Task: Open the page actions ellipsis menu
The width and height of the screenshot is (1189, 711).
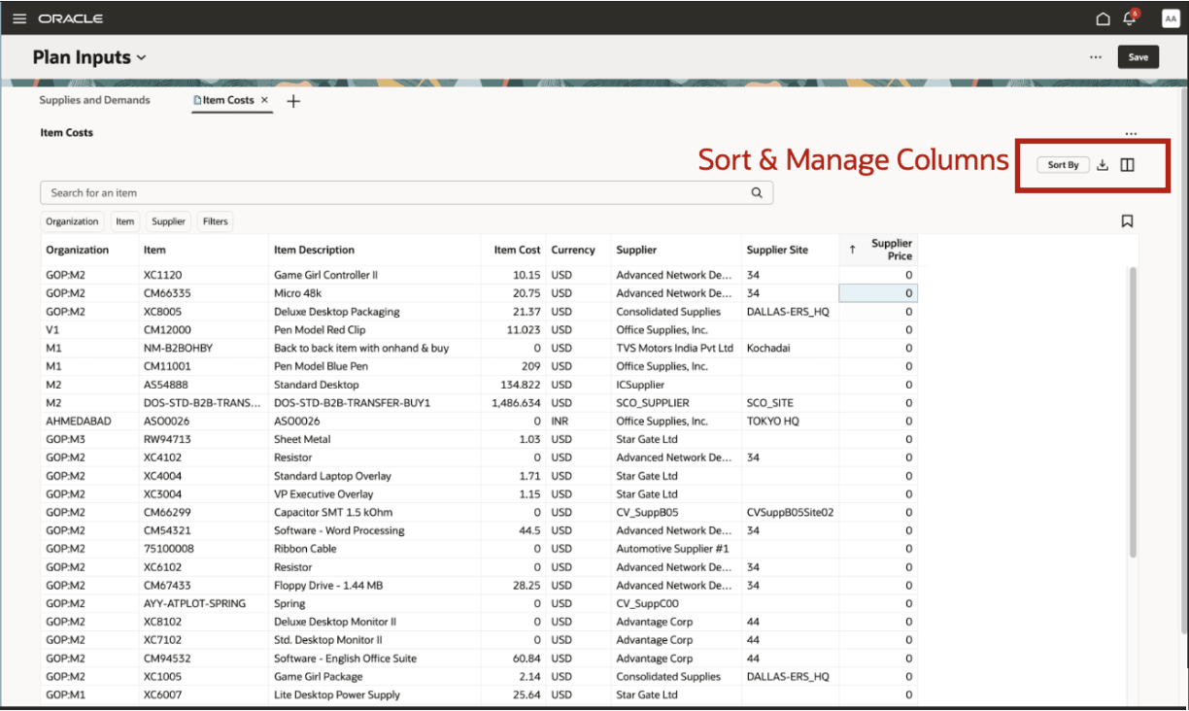Action: coord(1096,56)
